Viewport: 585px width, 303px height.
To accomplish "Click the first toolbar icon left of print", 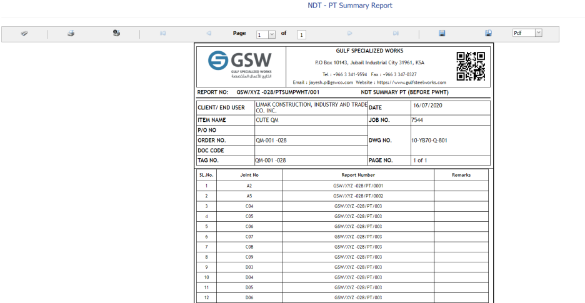I will pos(24,33).
